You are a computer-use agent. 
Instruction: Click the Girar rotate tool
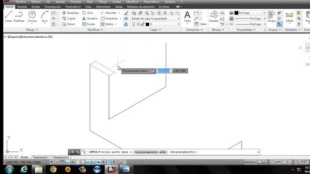88,13
